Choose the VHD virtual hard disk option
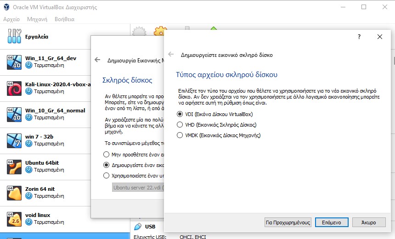Viewport: 395px width, 239px height. (x=180, y=125)
